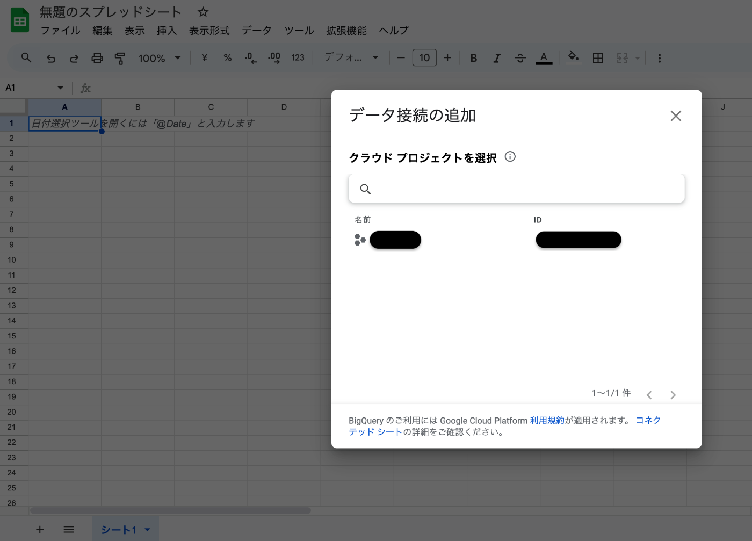Screen dimensions: 752x541
Task: Apply currency format with the ¥ icon
Action: [x=204, y=57]
